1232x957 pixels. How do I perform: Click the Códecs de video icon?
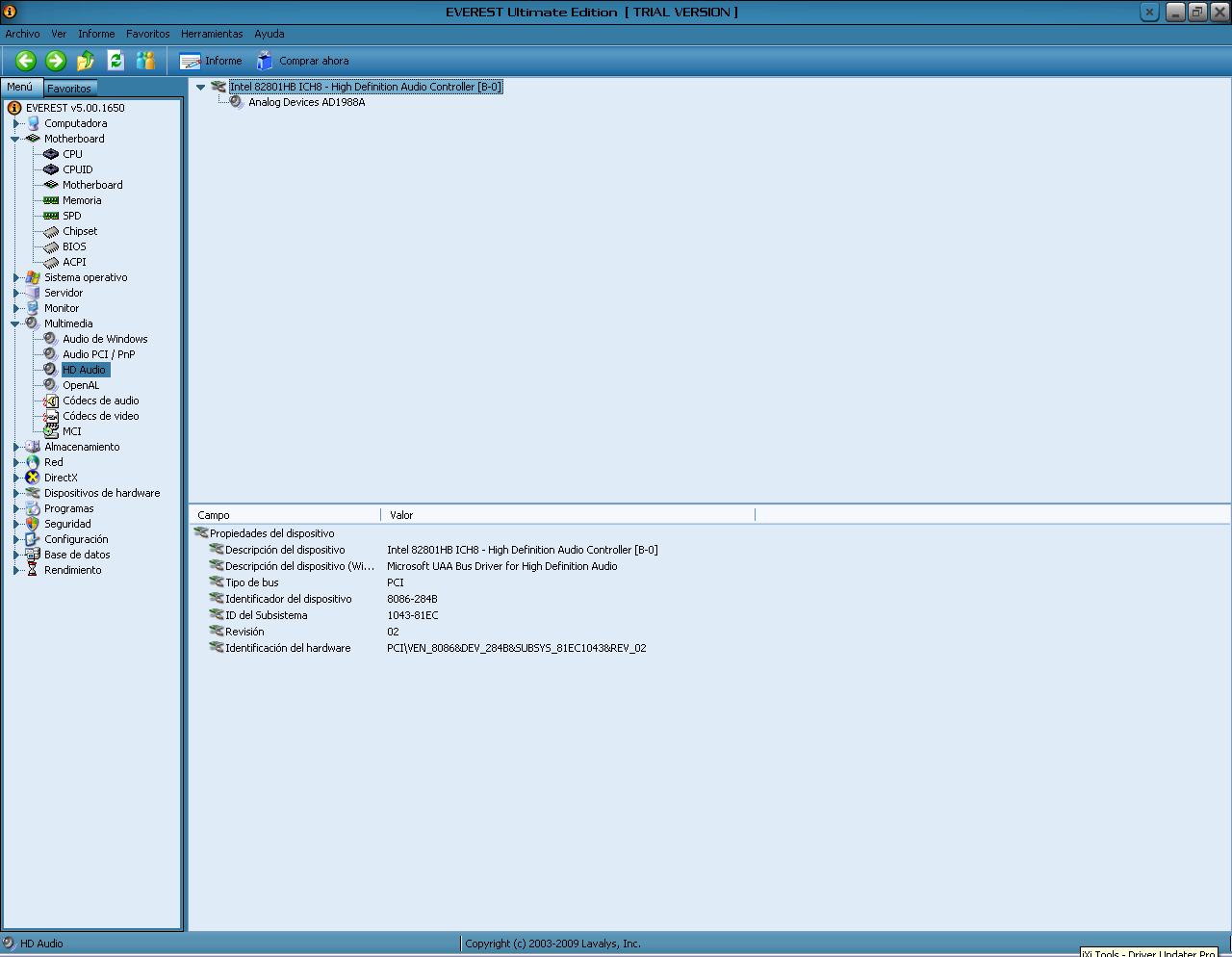pyautogui.click(x=51, y=416)
